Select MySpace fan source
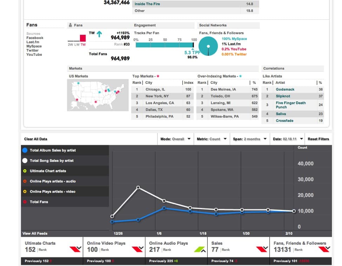342x266 pixels. [34, 46]
